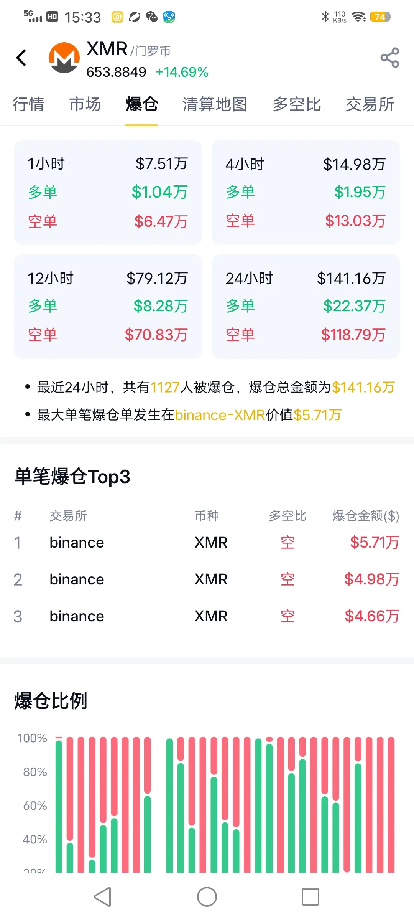Select the 交易所 tab
The width and height of the screenshot is (414, 921).
pos(370,104)
